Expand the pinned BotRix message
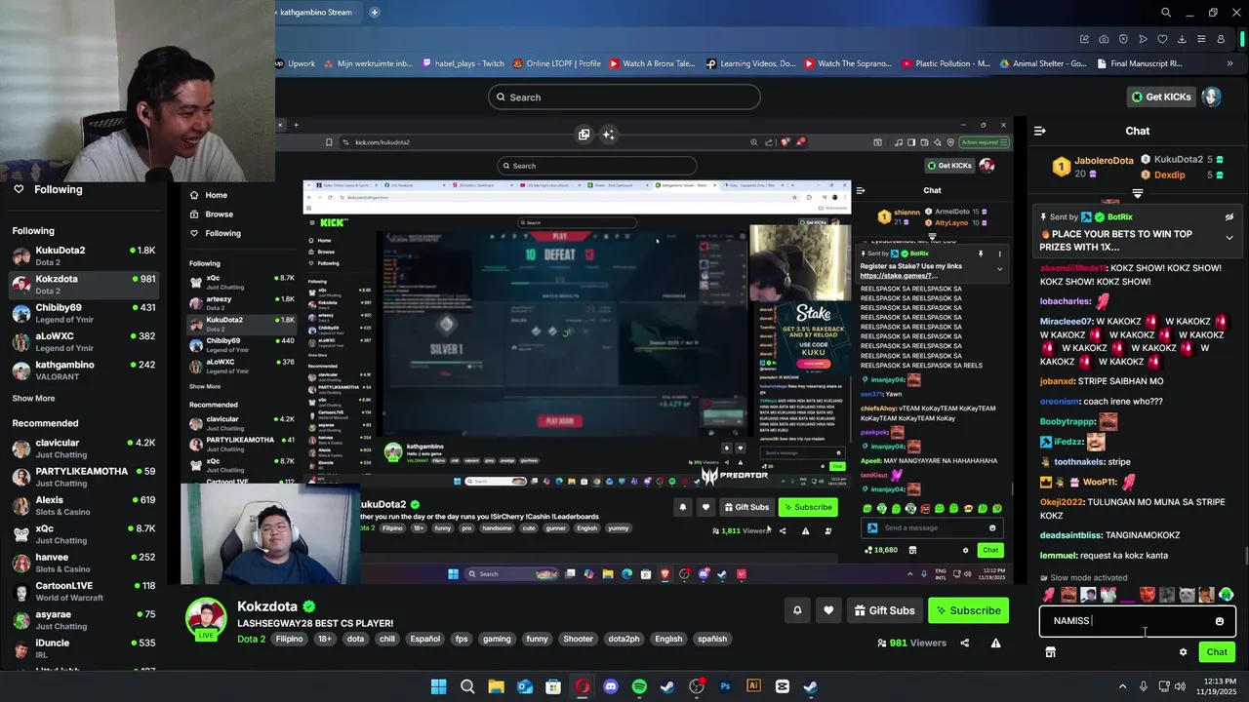Screen dimensions: 1249x702 (1229, 237)
